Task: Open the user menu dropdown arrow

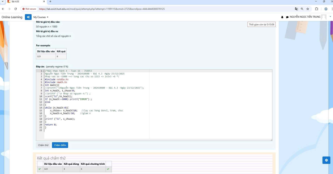Action: [x=330, y=17]
